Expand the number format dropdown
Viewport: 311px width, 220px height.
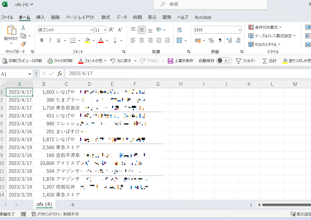point(239,30)
